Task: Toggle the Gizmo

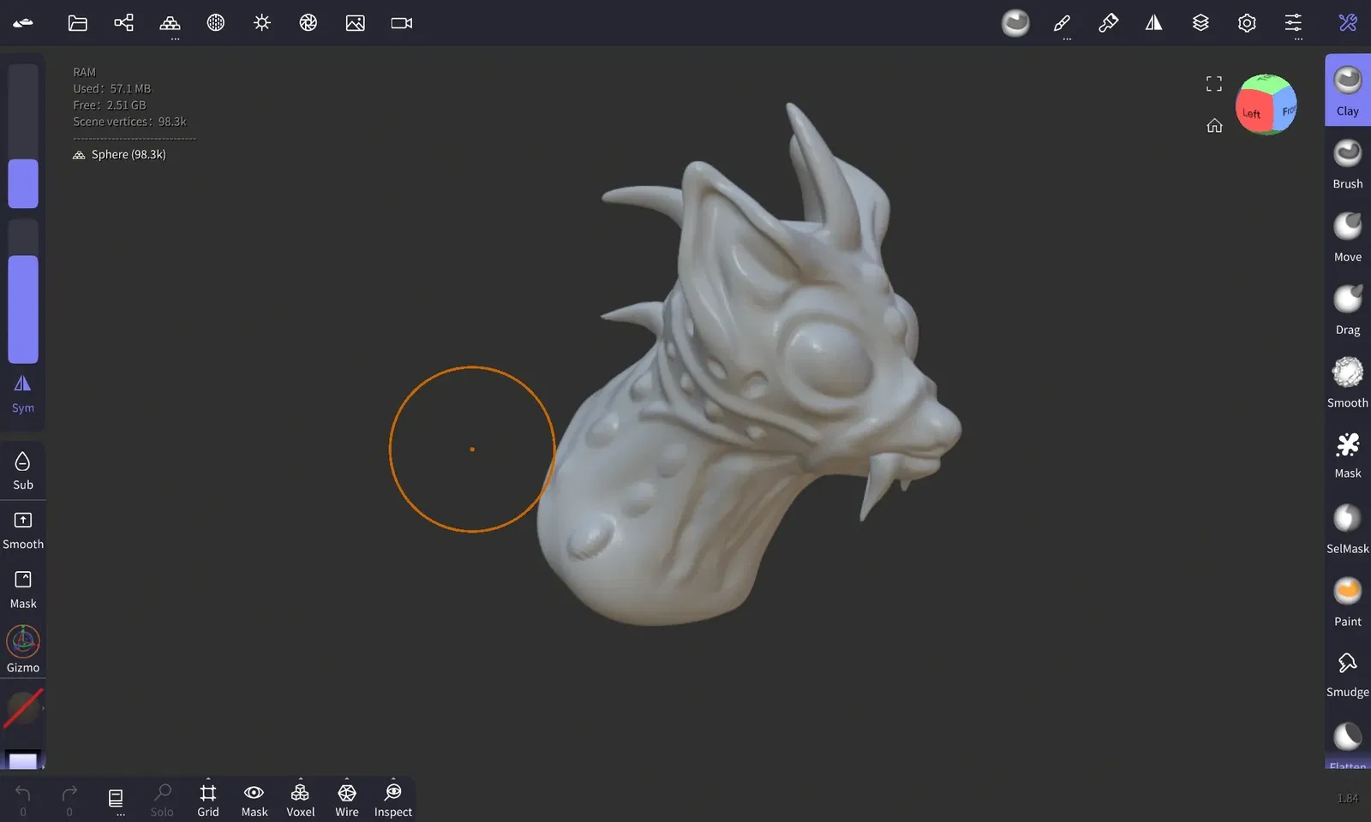Action: click(x=23, y=650)
